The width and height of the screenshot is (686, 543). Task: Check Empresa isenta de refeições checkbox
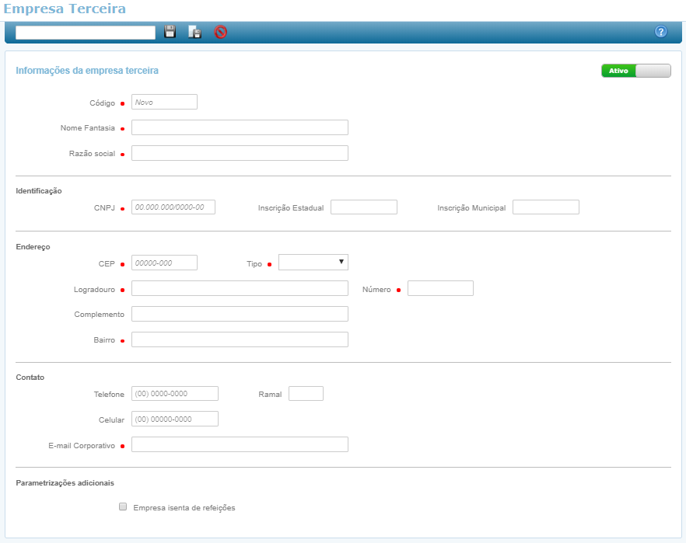[x=123, y=507]
